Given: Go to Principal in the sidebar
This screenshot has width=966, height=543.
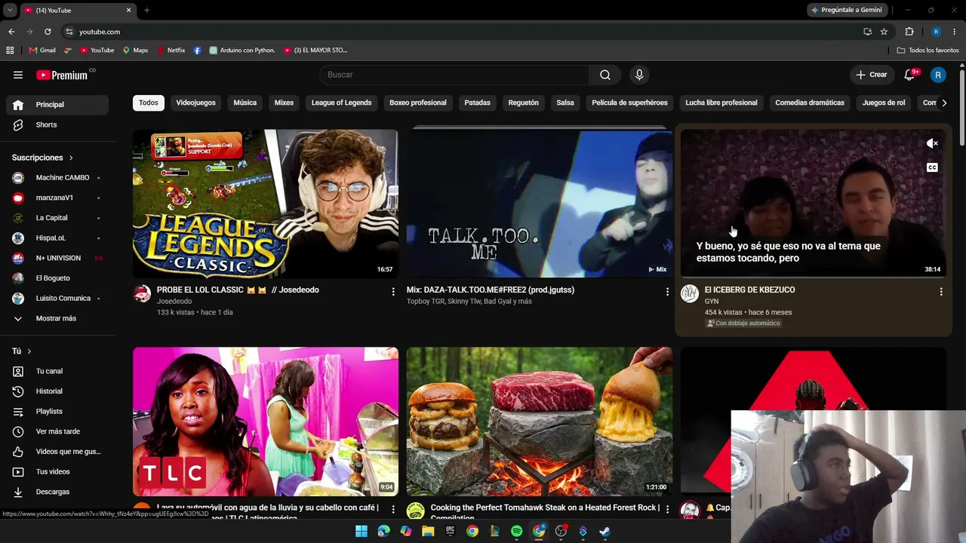Looking at the screenshot, I should tap(57, 105).
